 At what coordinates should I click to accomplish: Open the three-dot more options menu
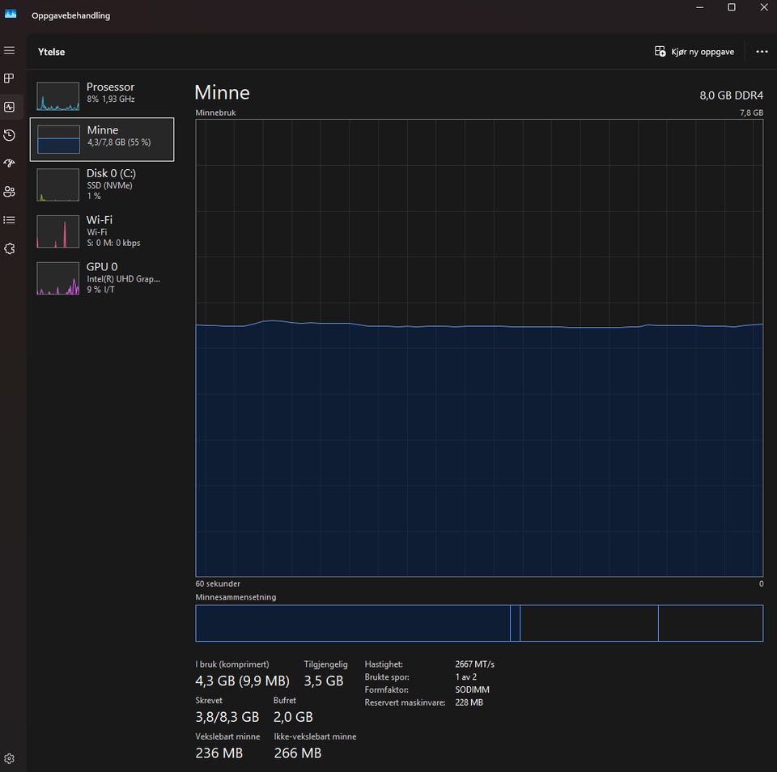[762, 52]
